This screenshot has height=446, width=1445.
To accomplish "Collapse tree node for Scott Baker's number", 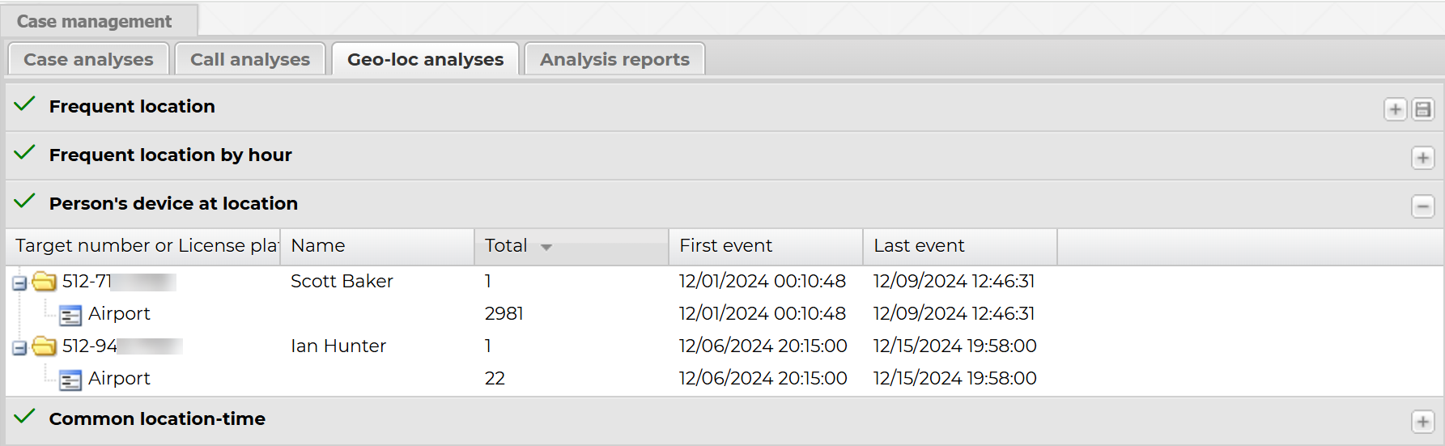I will (x=19, y=283).
